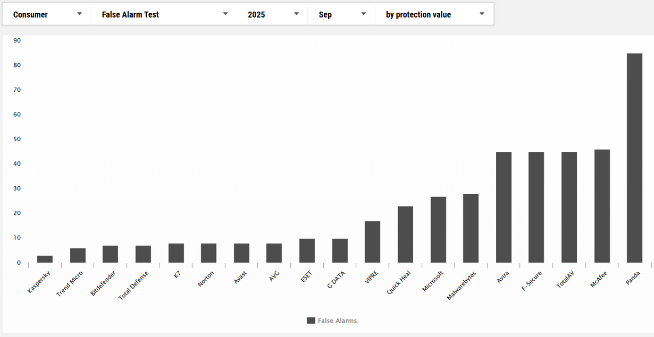Image resolution: width=654 pixels, height=337 pixels.
Task: Click the VIPRE axis label
Action: tap(372, 277)
